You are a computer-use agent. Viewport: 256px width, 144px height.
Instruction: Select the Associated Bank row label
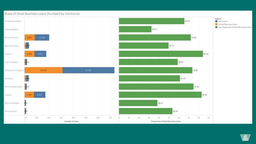11,29
